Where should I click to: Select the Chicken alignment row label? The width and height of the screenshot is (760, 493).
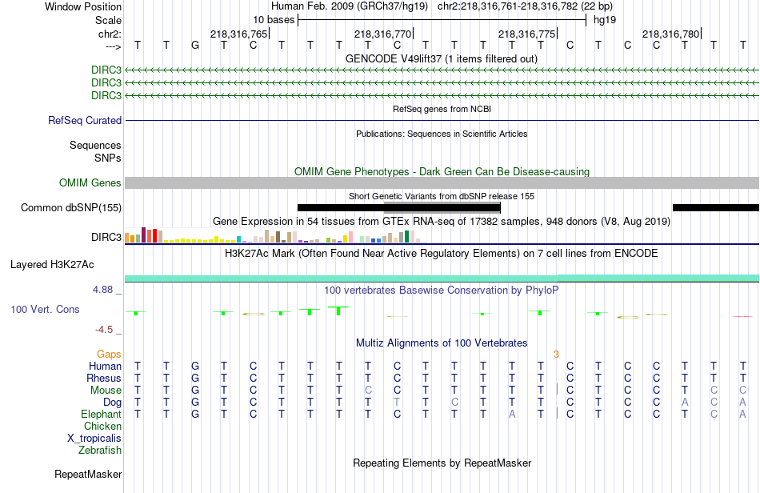[102, 426]
